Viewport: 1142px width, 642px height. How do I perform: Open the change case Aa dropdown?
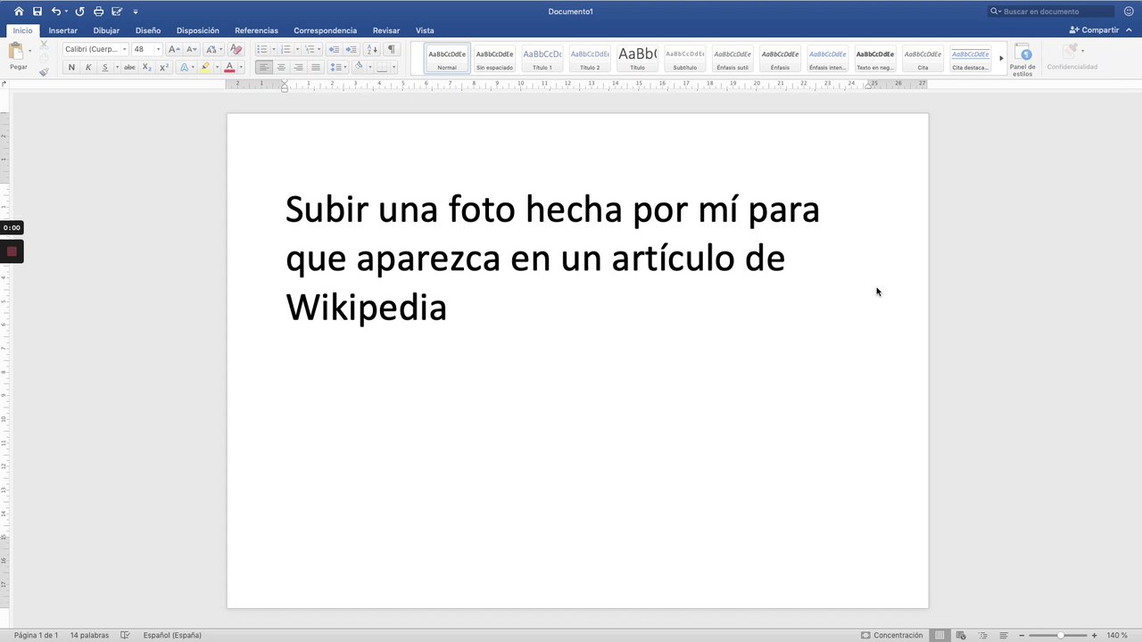(x=213, y=49)
